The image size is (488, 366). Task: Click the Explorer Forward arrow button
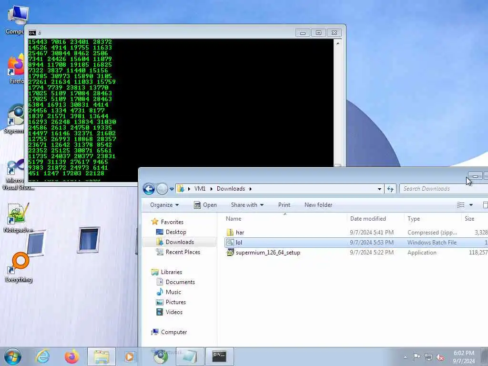click(x=162, y=189)
